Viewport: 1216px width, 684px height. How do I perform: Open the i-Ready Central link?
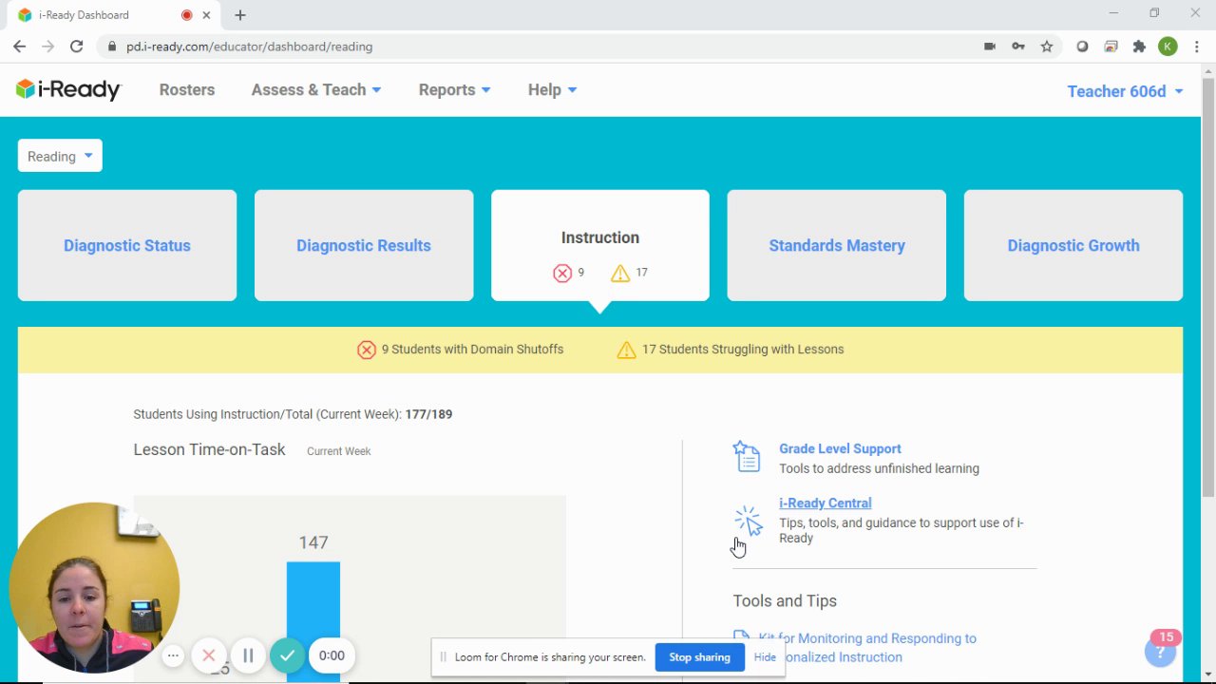click(x=825, y=503)
